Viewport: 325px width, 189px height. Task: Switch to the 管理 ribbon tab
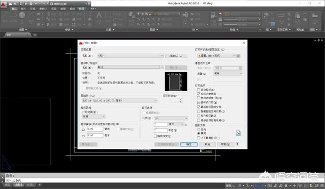(x=63, y=9)
